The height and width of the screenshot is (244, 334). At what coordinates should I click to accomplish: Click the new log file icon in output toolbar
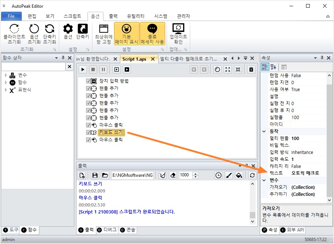pyautogui.click(x=82, y=175)
